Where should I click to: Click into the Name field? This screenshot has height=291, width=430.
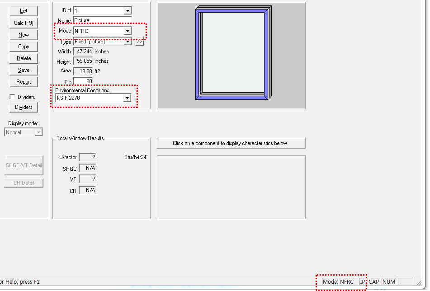pos(102,20)
